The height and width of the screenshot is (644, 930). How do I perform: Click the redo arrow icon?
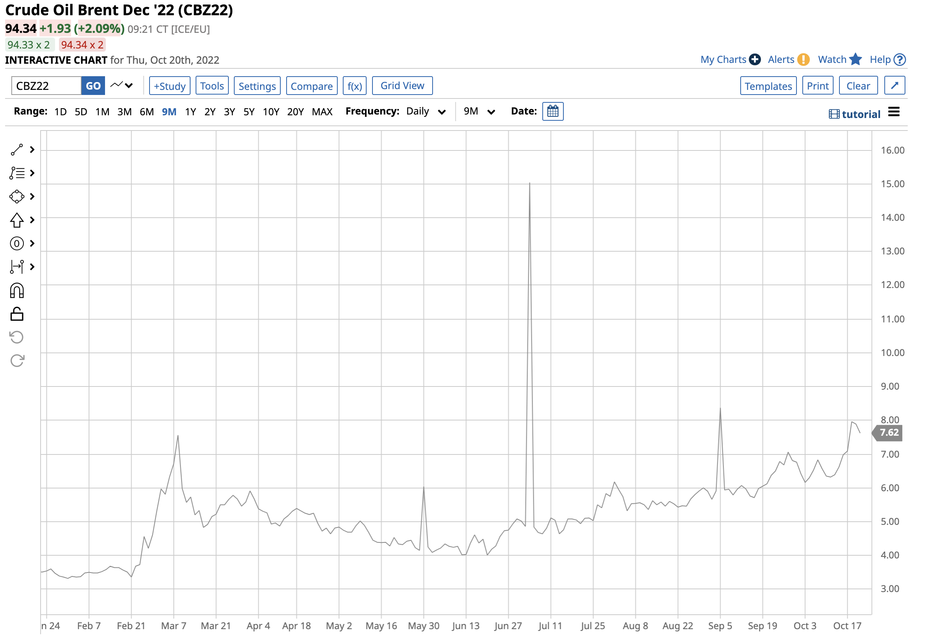click(17, 361)
